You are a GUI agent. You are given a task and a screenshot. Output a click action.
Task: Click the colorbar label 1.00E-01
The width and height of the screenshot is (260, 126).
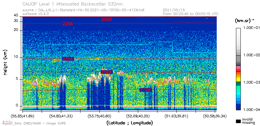point(251,28)
